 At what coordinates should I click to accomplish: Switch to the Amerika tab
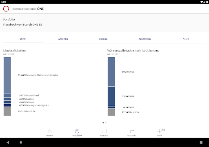63,39
